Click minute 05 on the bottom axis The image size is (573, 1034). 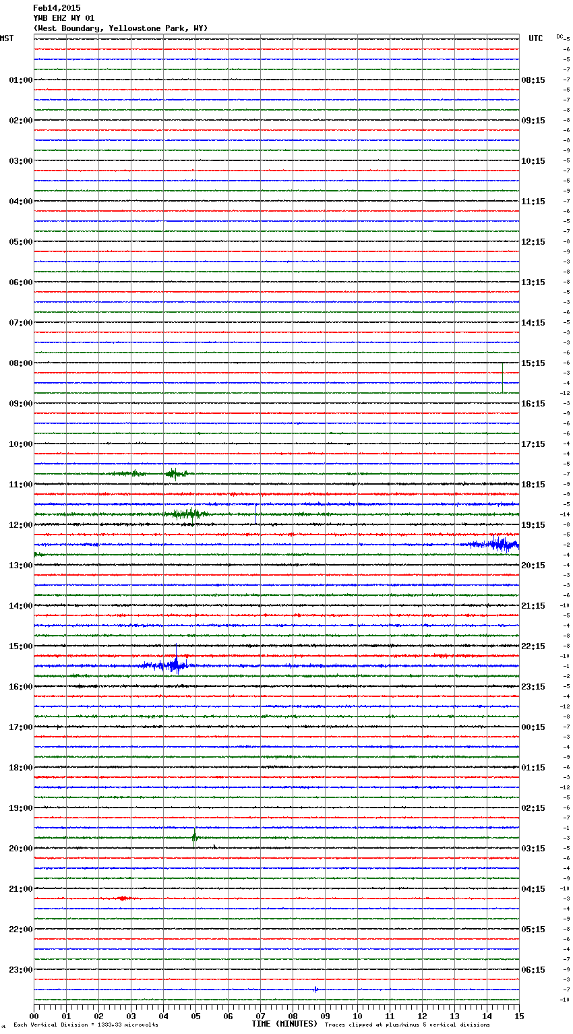(x=195, y=1015)
